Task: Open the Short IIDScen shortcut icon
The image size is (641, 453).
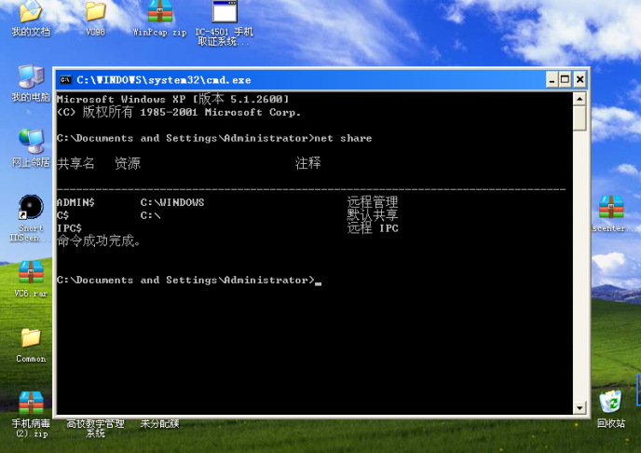Action: pyautogui.click(x=30, y=207)
